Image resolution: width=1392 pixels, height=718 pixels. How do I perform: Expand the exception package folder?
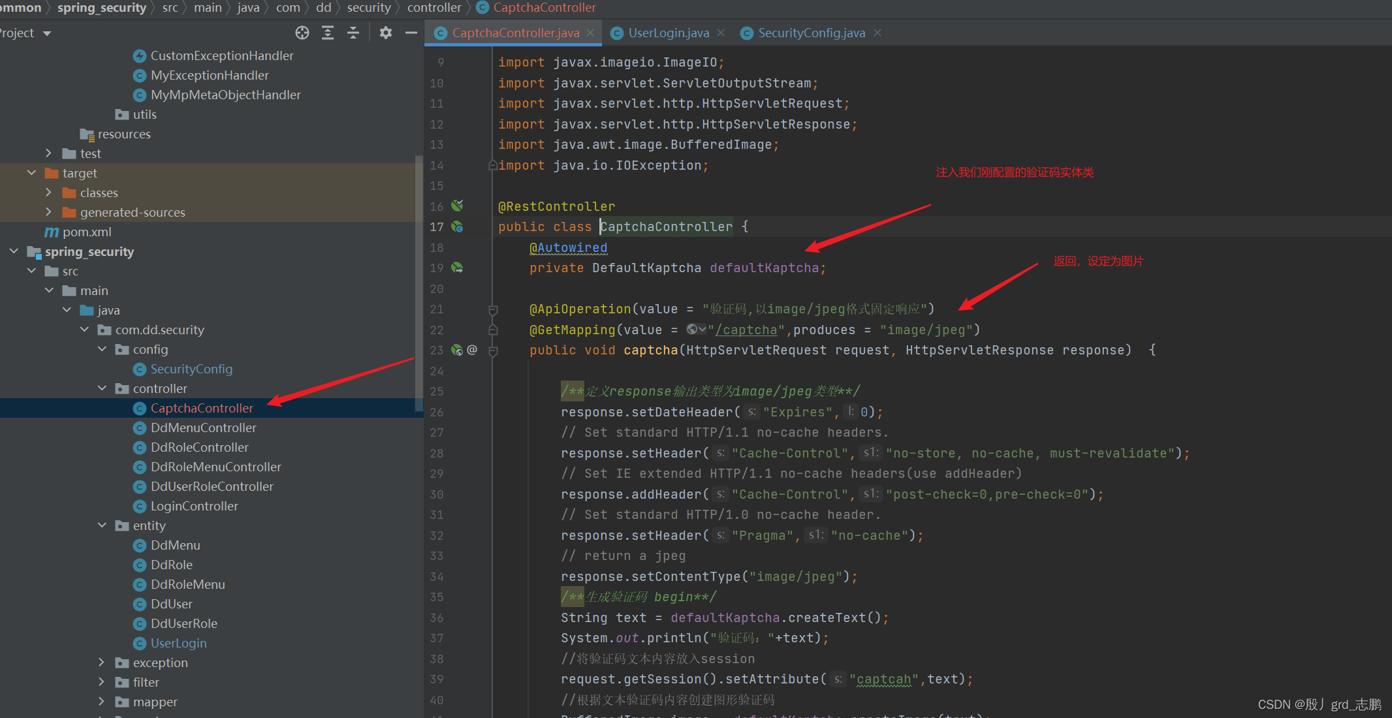(x=101, y=663)
